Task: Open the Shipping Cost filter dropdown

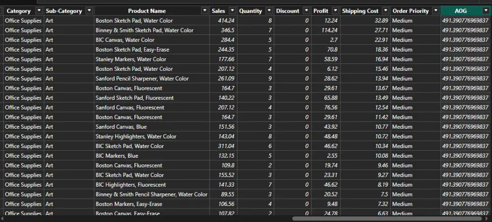Action: click(385, 11)
